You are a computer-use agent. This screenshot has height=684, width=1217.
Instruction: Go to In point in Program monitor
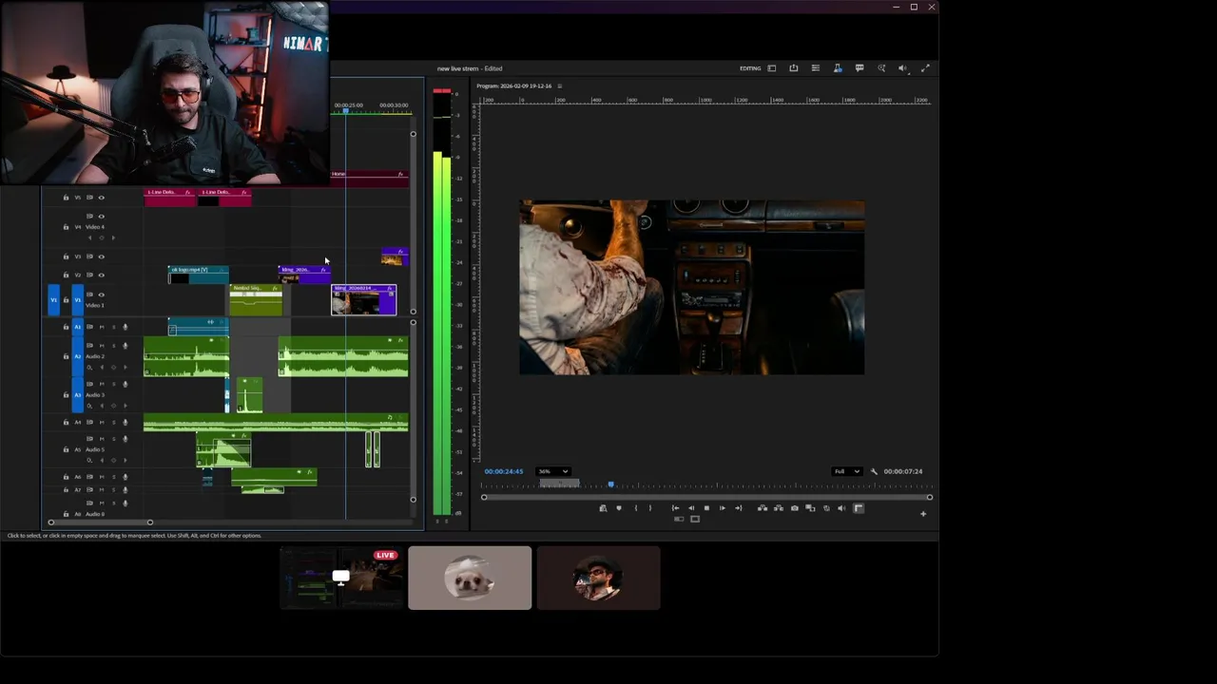[x=675, y=508]
